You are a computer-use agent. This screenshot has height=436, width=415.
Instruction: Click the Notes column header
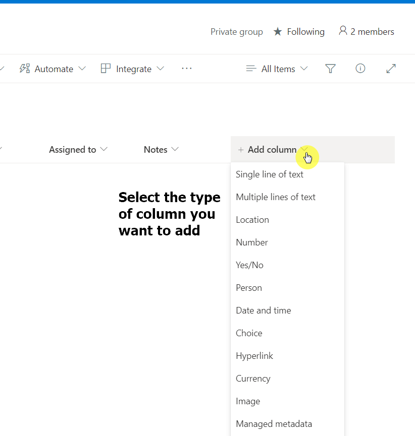tap(155, 150)
